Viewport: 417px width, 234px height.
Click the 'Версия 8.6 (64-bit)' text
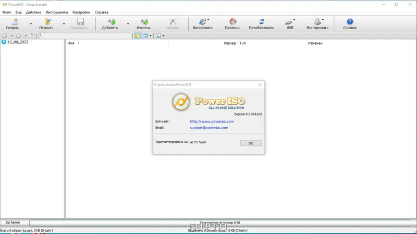click(x=248, y=114)
